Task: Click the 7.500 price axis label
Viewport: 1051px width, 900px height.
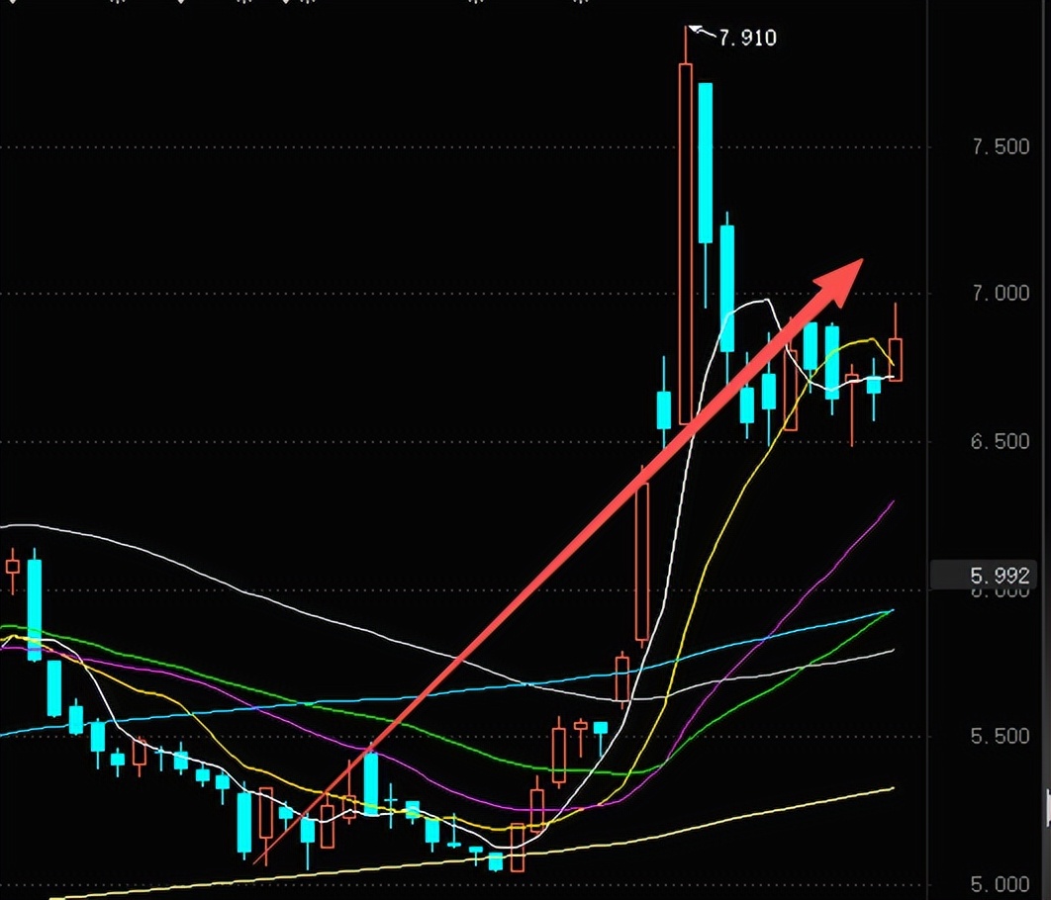Action: (x=1001, y=146)
